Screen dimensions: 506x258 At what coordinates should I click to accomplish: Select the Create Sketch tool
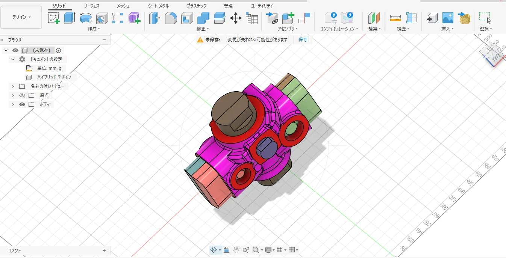[54, 18]
